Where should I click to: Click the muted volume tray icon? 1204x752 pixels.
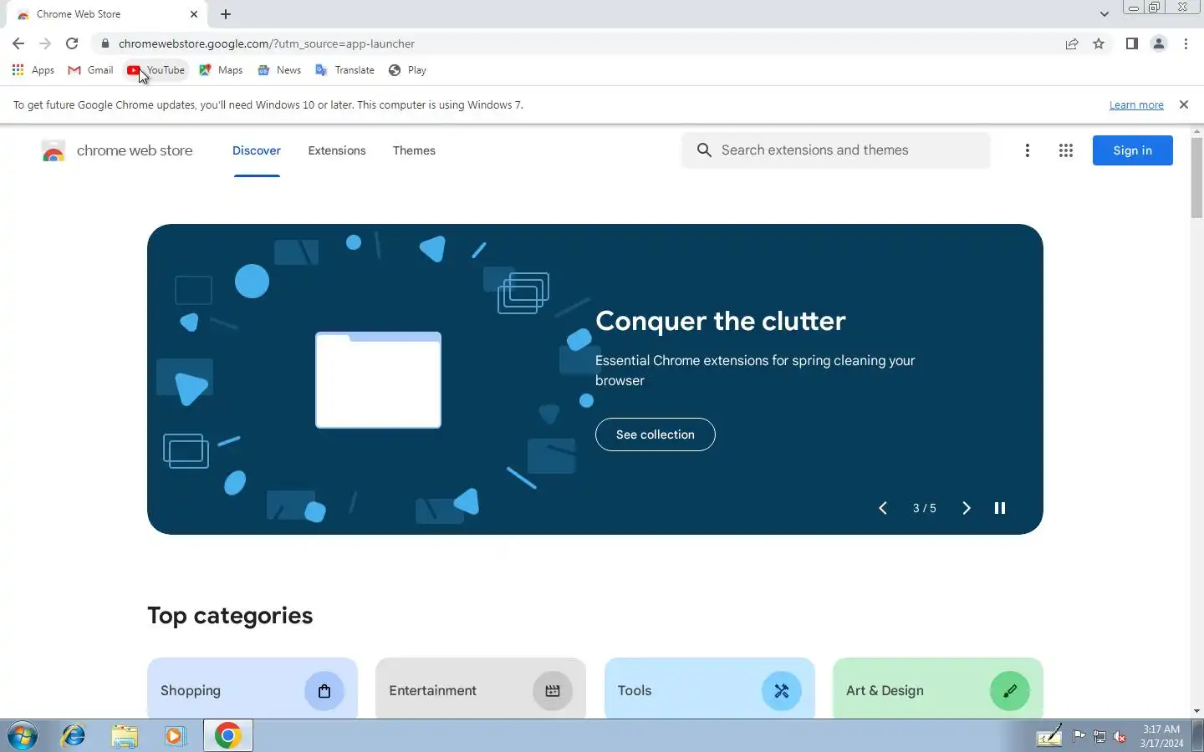click(1120, 736)
